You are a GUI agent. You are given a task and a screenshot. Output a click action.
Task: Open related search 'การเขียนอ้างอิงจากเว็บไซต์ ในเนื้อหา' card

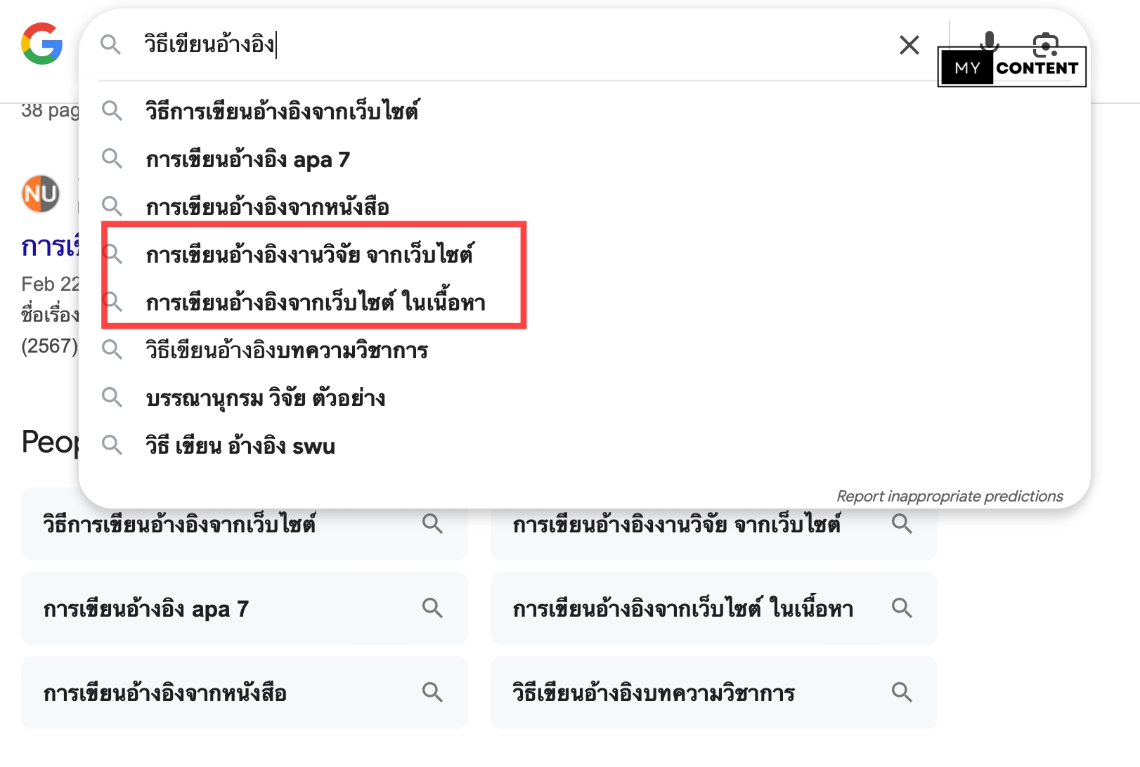(682, 608)
